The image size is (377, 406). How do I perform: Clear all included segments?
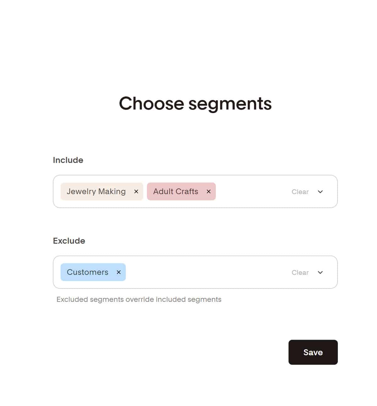300,192
